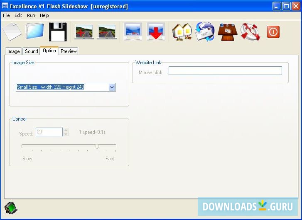Click the Small Size Width:320 Height:240 combo text

(x=50, y=87)
